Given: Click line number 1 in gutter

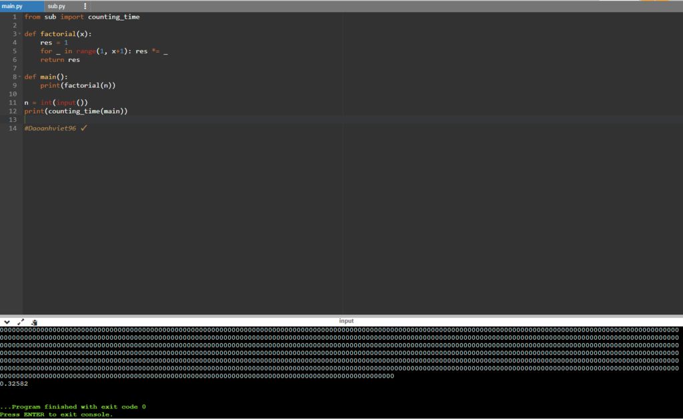Looking at the screenshot, I should pyautogui.click(x=15, y=17).
